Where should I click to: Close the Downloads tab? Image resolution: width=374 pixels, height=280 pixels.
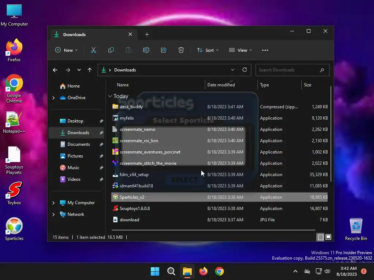click(x=130, y=34)
